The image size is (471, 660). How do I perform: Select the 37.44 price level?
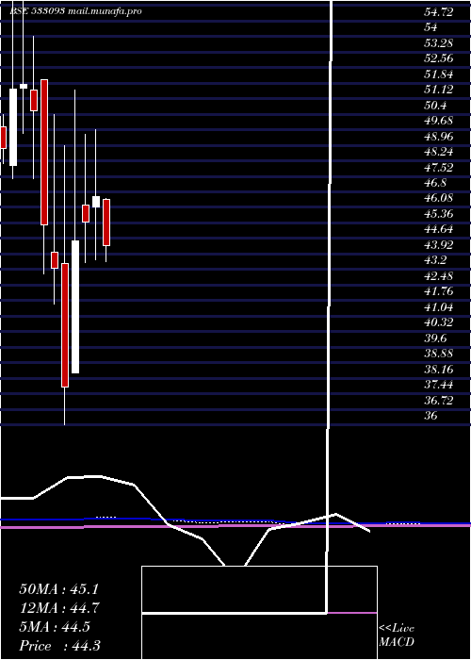(439, 385)
